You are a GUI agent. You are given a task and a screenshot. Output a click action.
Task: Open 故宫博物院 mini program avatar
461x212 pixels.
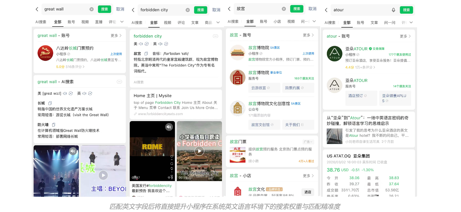(x=237, y=53)
